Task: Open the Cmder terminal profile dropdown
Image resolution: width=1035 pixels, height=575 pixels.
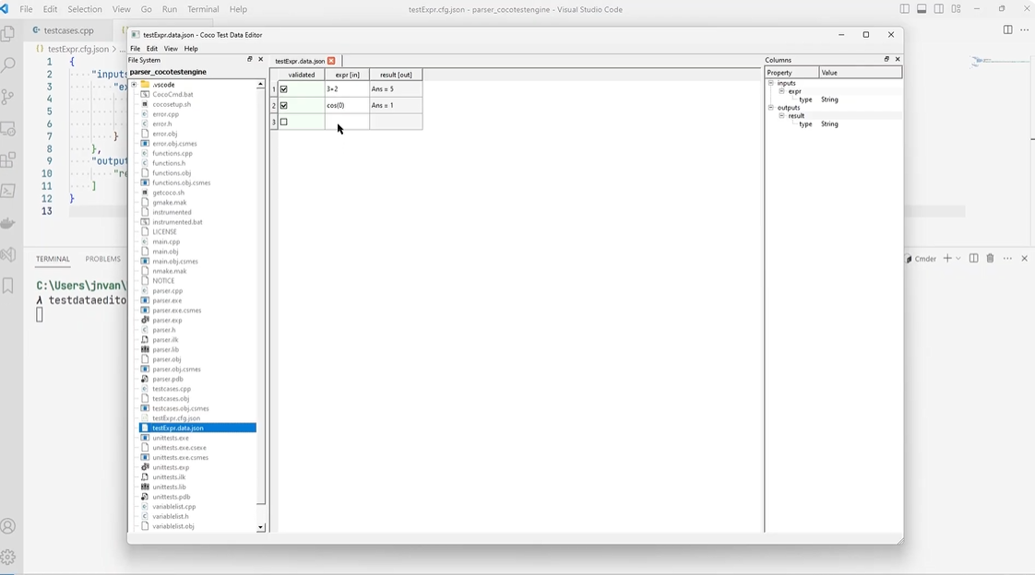Action: (x=958, y=259)
